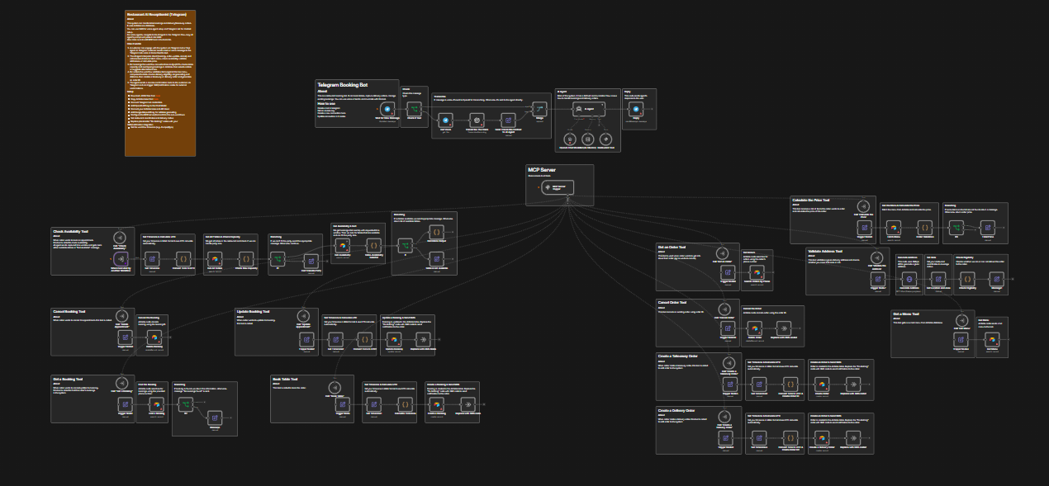The width and height of the screenshot is (1049, 486).
Task: Click the arrows output node in Cancel Order Tool
Action: tap(782, 329)
